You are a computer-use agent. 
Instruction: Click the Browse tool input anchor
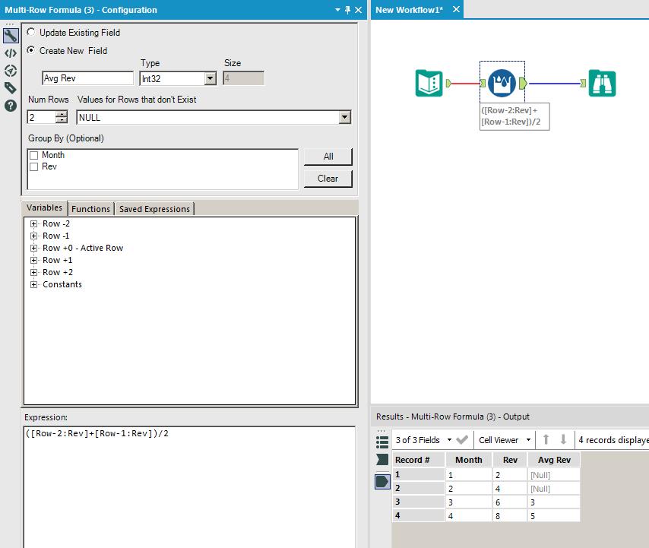point(583,83)
